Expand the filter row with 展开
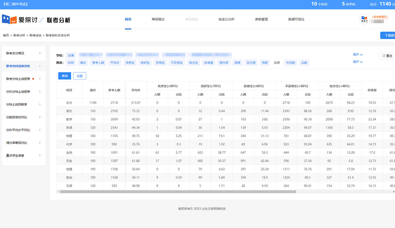 (x=358, y=62)
